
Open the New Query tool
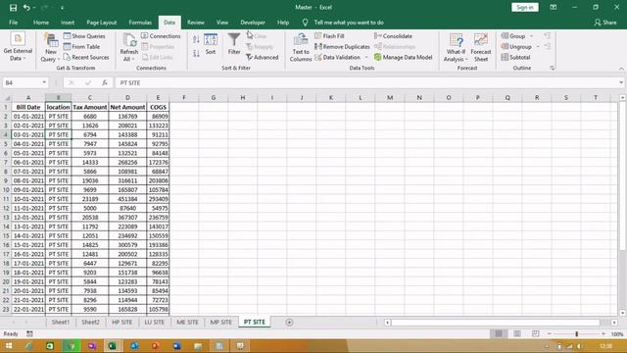pos(50,47)
